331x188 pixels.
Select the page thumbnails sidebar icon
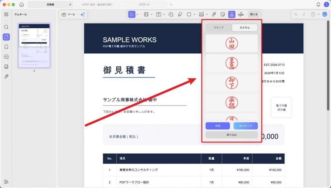[6, 37]
